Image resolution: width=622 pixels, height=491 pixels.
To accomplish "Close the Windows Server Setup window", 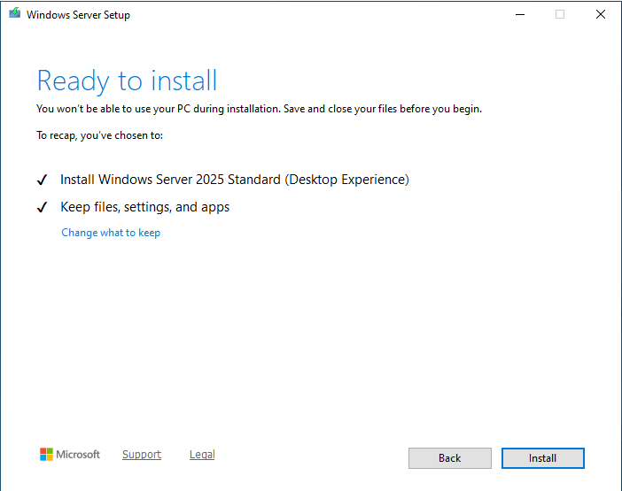I will 601,14.
